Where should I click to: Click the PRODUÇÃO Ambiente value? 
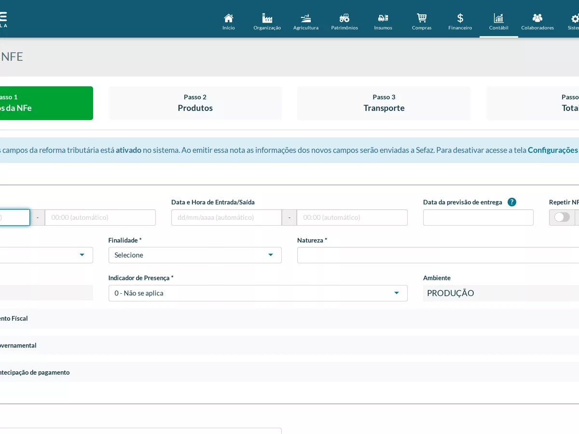pos(451,293)
